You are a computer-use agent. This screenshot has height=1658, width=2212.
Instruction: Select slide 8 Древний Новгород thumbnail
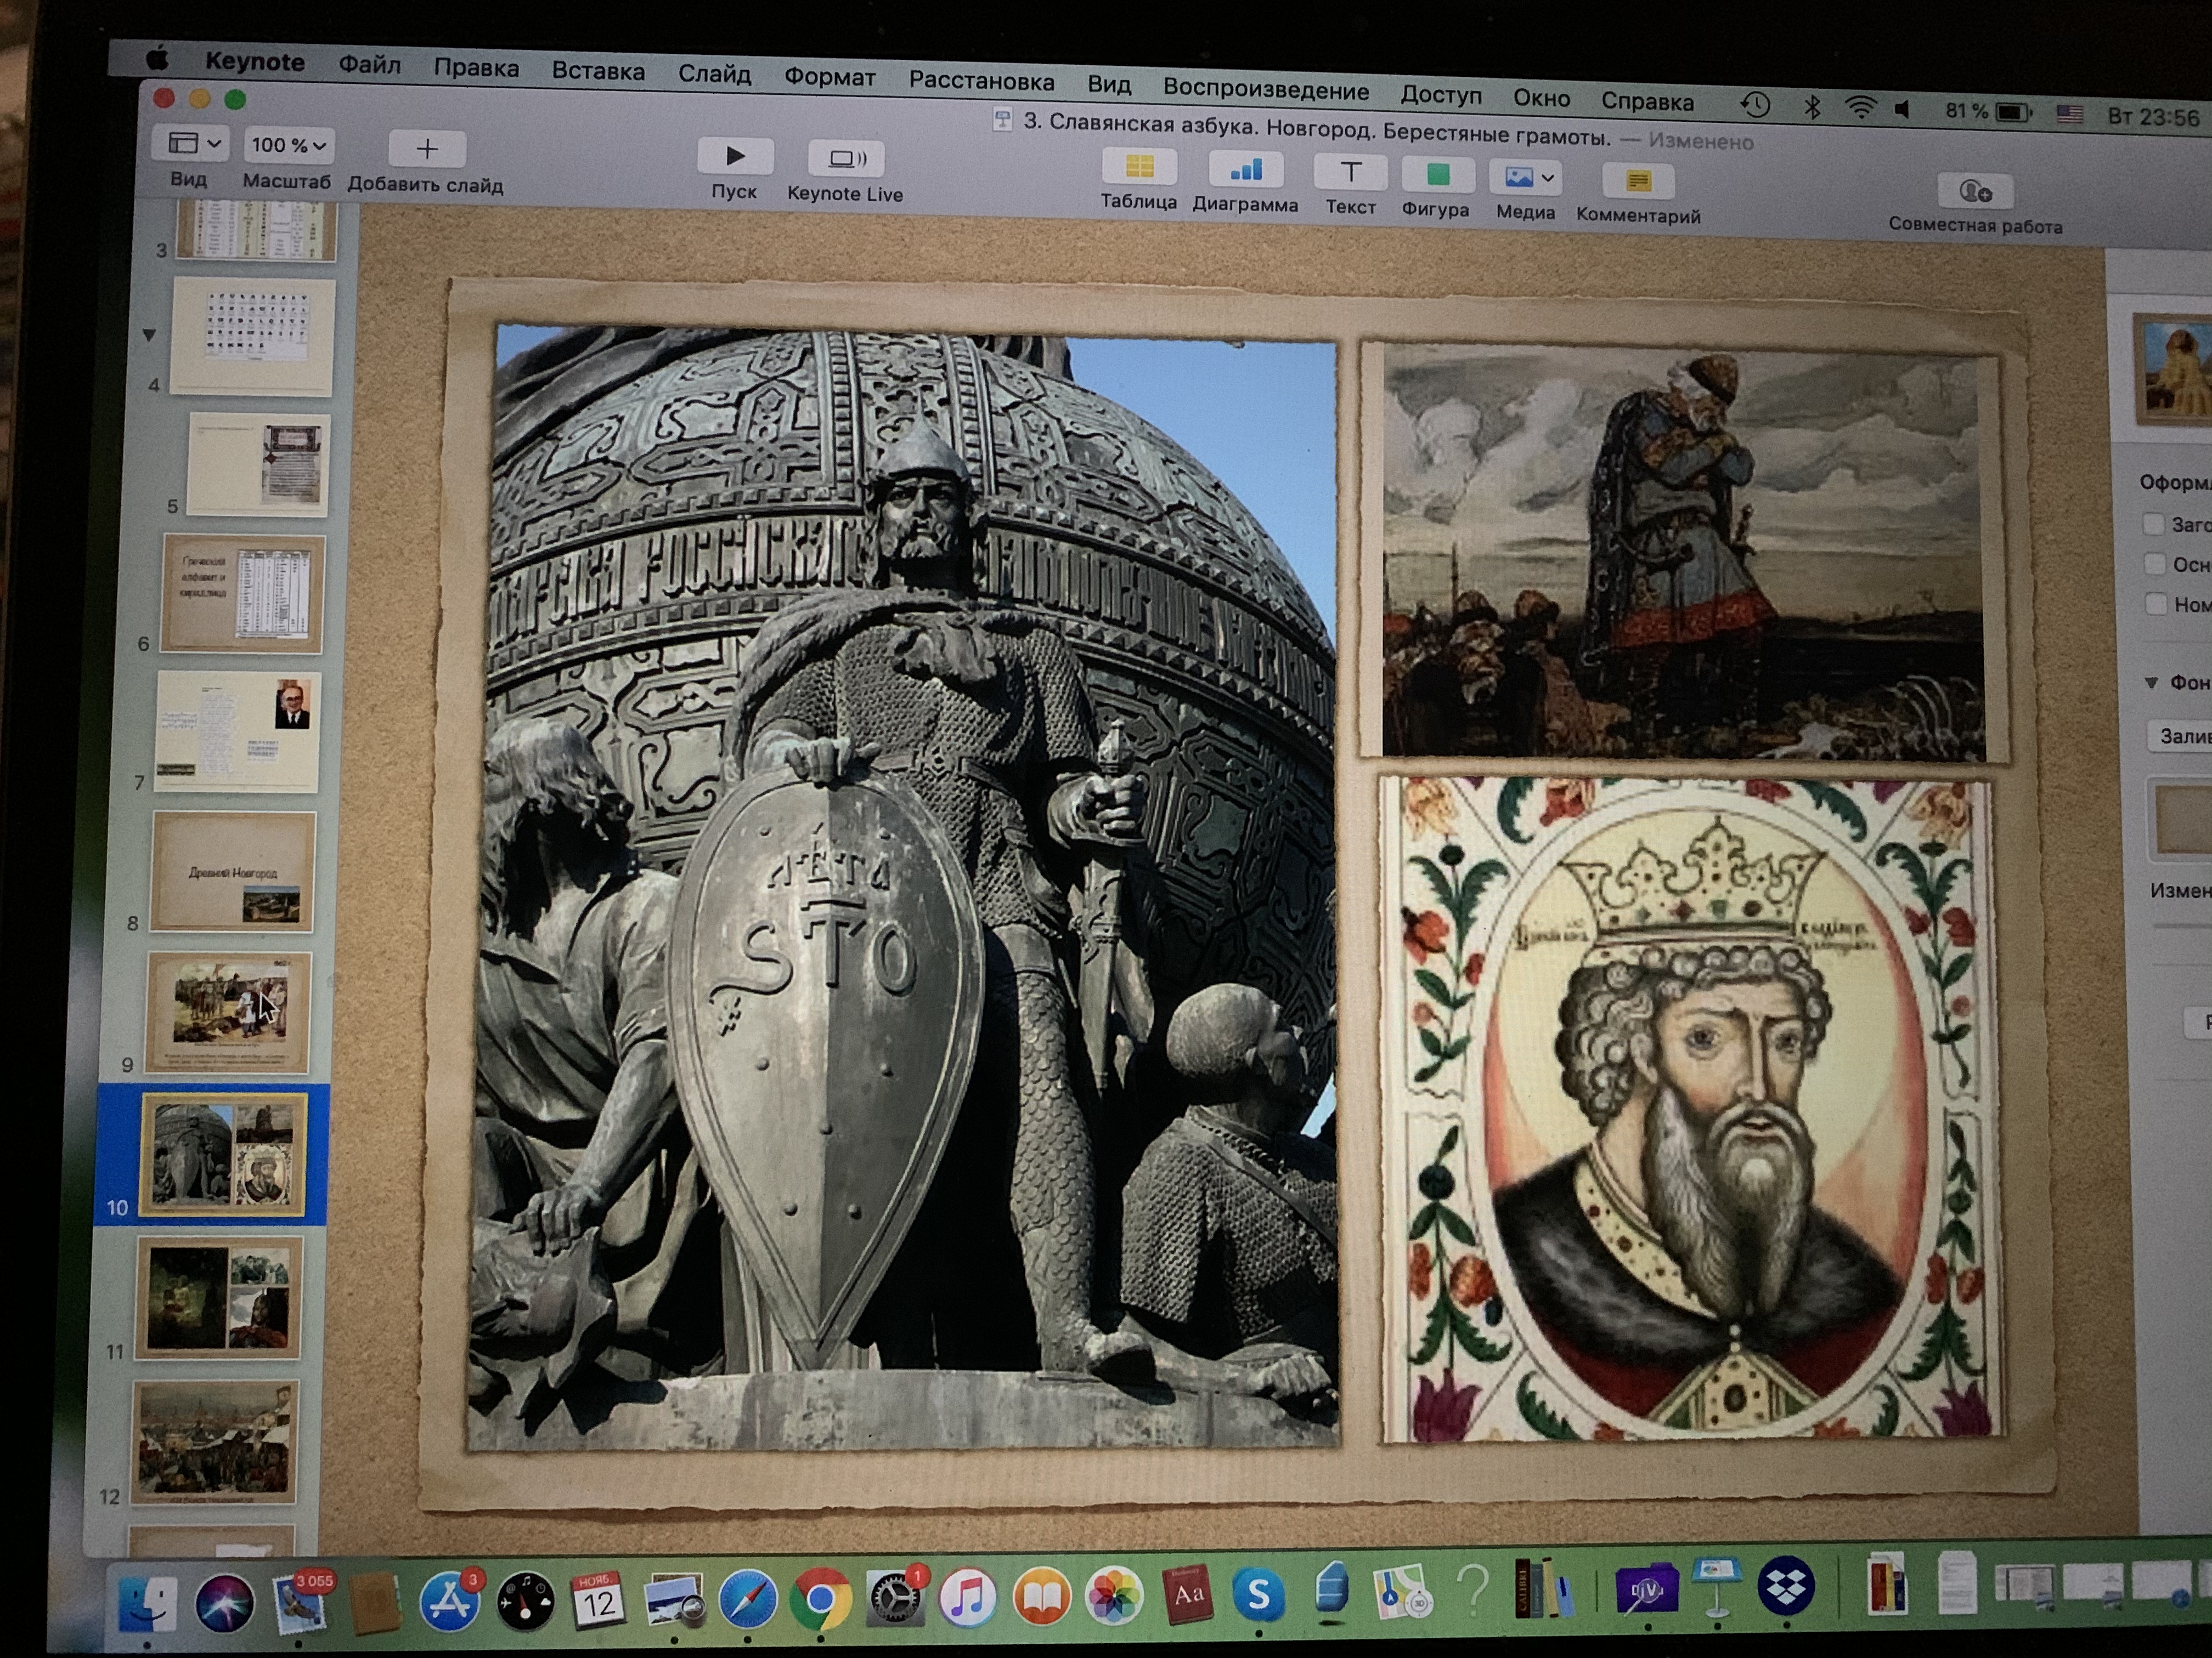tap(233, 871)
